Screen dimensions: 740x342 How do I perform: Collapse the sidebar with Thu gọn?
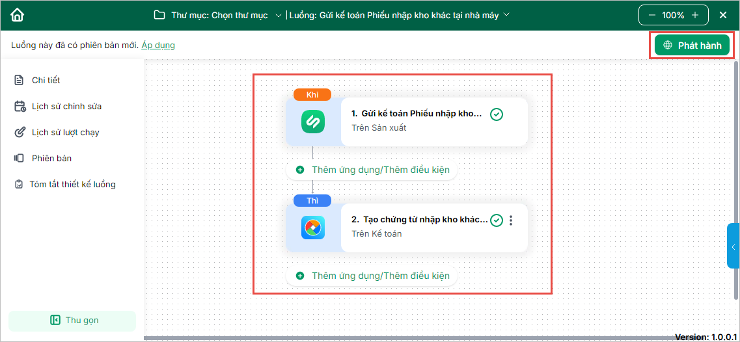click(72, 321)
